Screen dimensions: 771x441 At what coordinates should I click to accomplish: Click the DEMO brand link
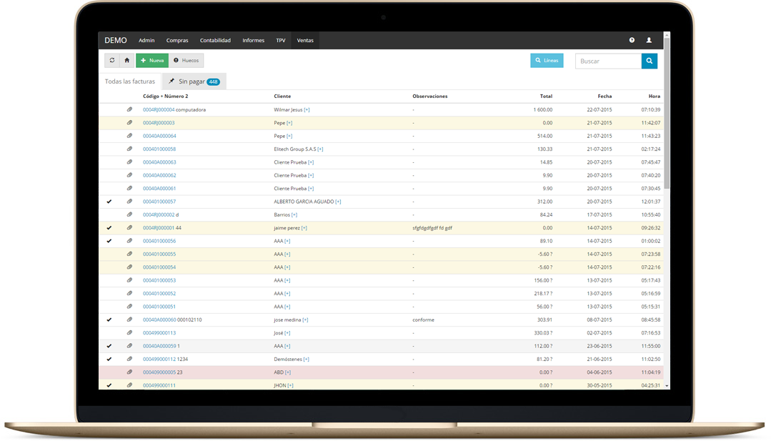(x=116, y=40)
